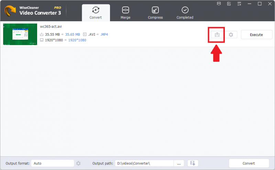Open the Convert tab

tap(96, 13)
